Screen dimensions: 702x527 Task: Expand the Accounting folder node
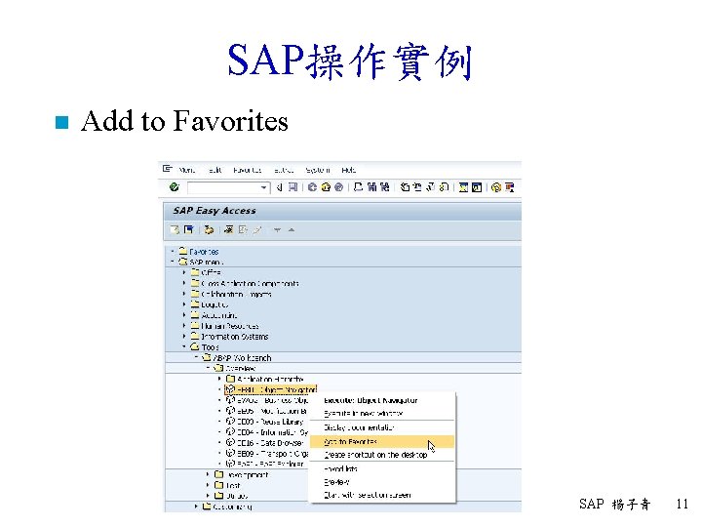click(x=184, y=315)
